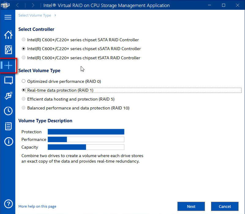Click the Create Volume plus icon
The height and width of the screenshot is (214, 245).
8,65
